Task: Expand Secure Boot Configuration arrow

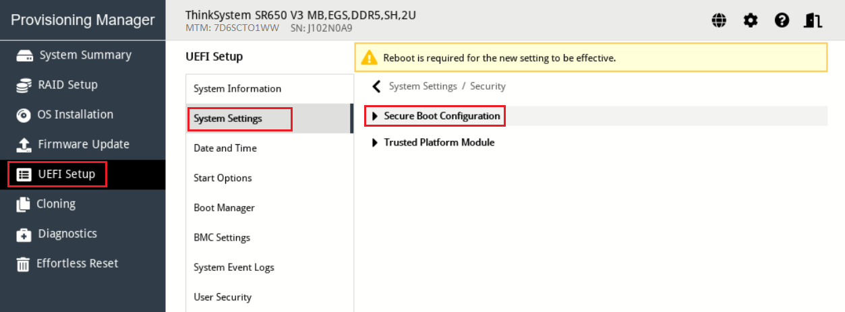Action: pos(375,117)
